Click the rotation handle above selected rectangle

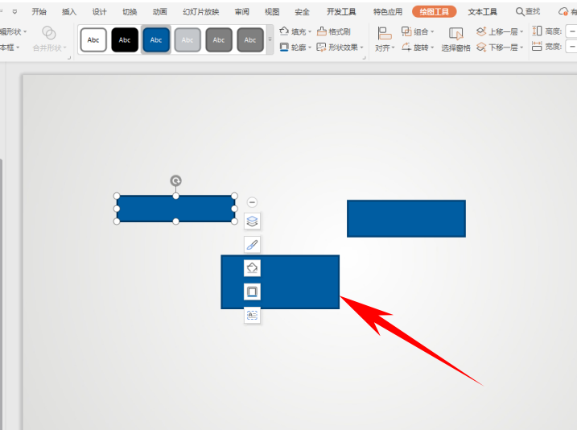(x=176, y=180)
